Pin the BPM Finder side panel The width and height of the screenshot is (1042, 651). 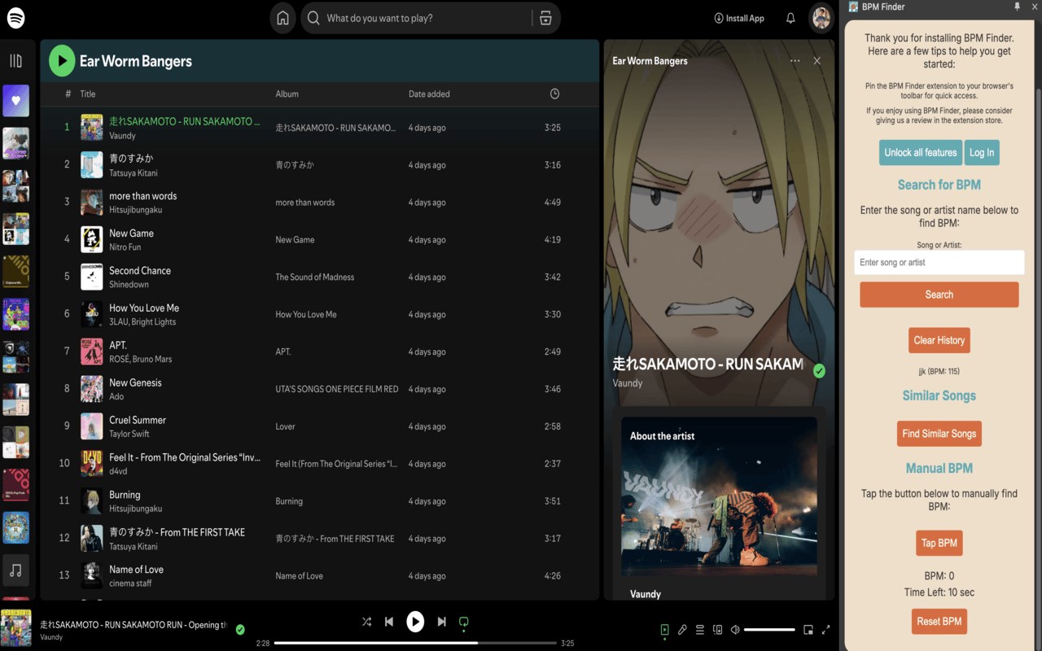coord(1017,7)
